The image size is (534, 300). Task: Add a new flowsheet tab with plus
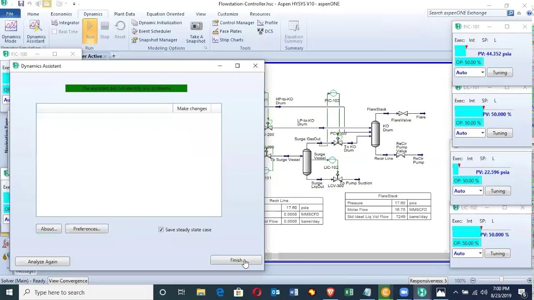coord(113,56)
